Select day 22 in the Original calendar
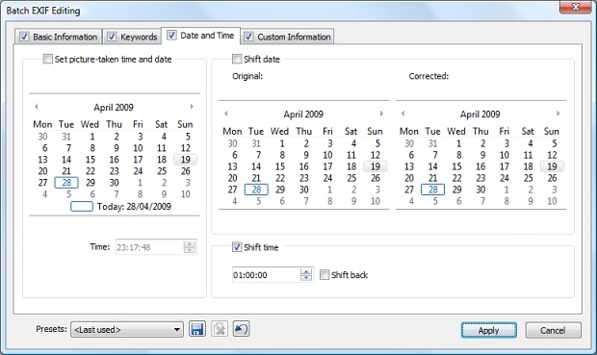This screenshot has width=597, height=355. 280,178
